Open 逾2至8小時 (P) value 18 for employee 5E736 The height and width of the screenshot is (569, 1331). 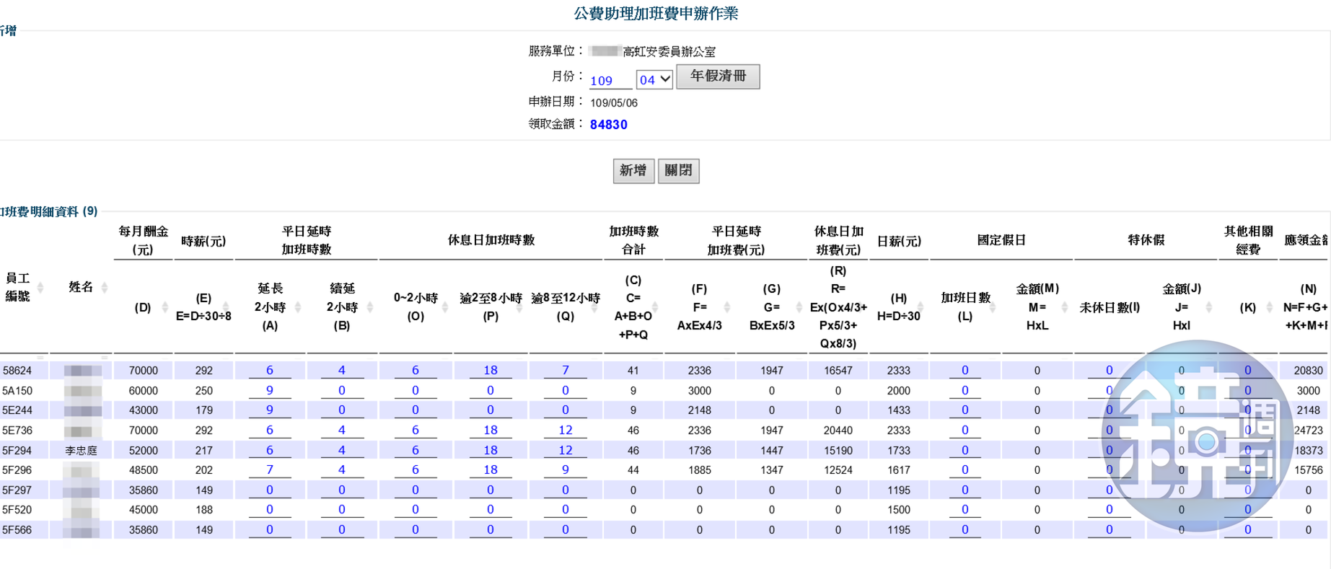pyautogui.click(x=491, y=430)
